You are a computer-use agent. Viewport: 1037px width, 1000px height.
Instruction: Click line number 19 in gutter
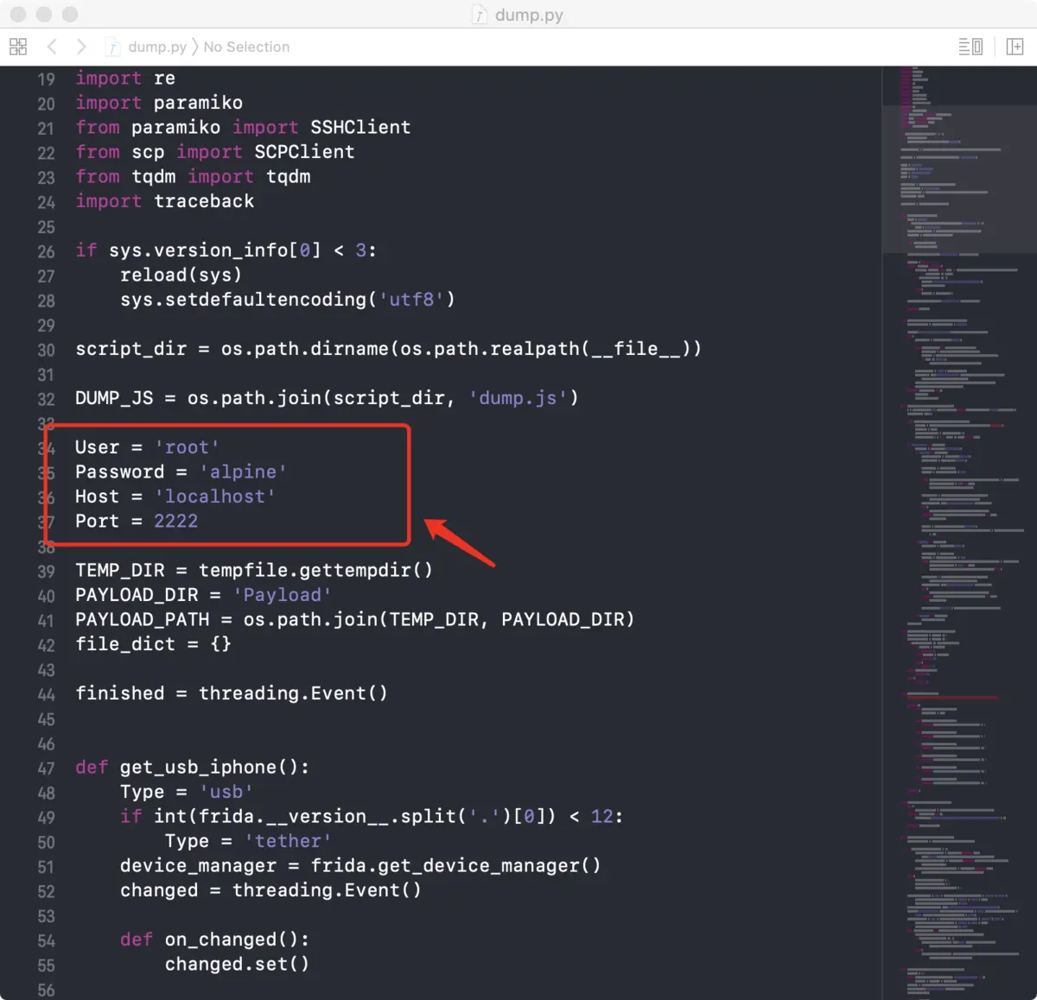(46, 79)
